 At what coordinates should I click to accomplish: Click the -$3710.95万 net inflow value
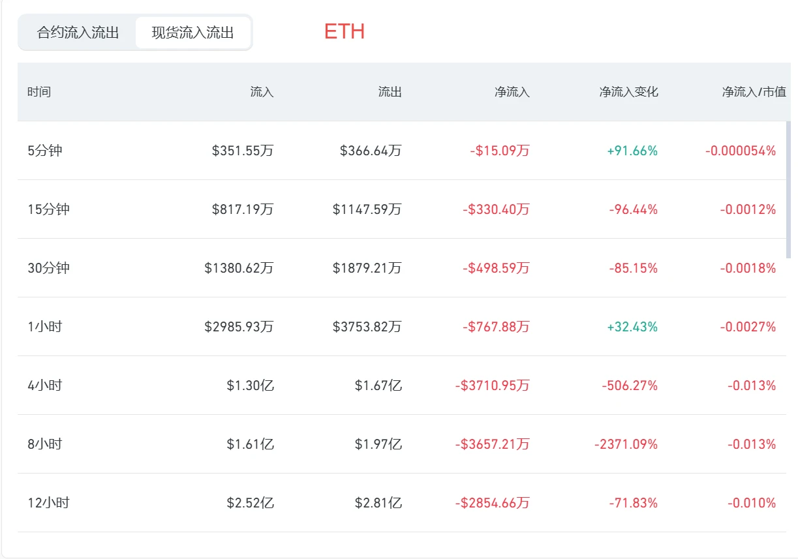coord(492,385)
